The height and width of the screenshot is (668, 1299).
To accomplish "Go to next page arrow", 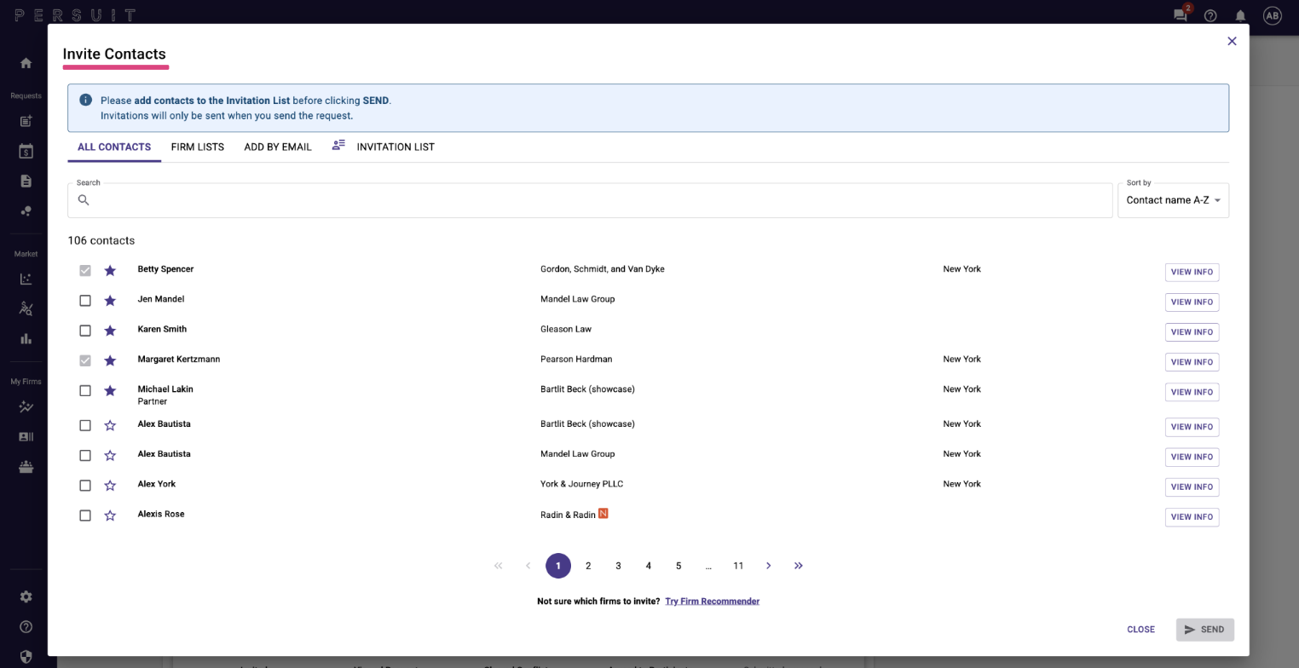I will coord(769,566).
